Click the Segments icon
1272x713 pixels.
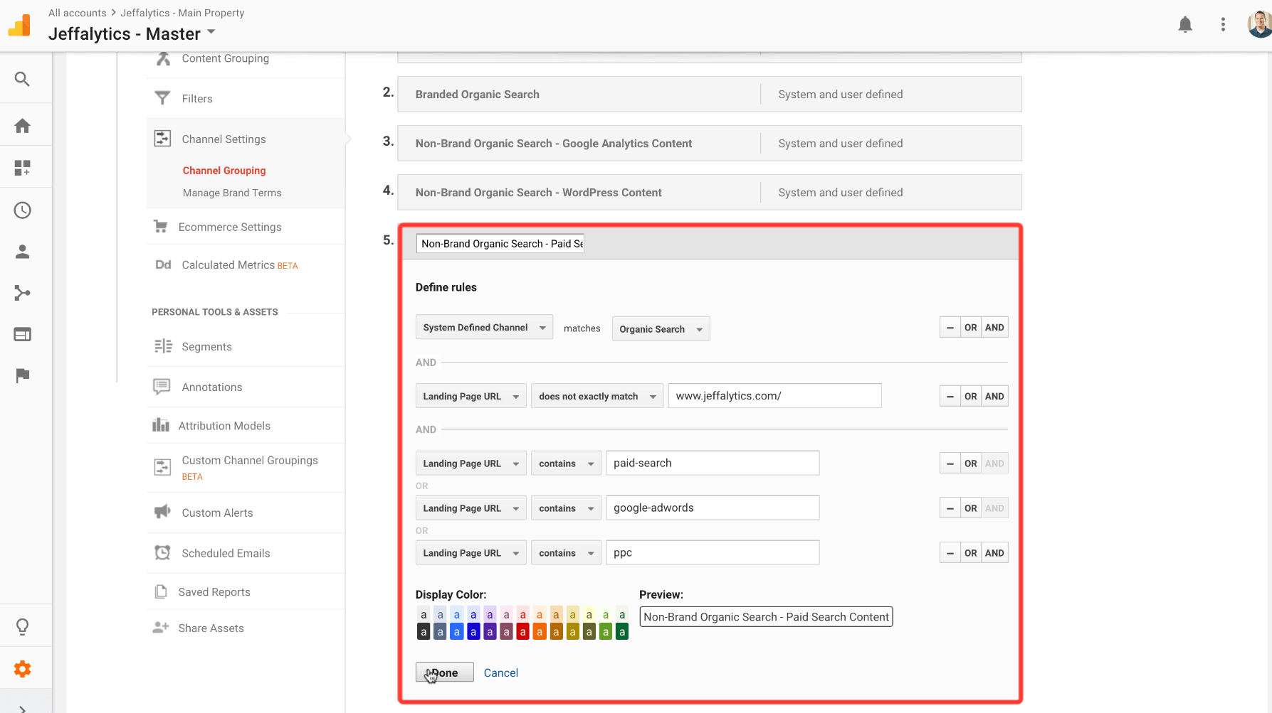pyautogui.click(x=163, y=346)
